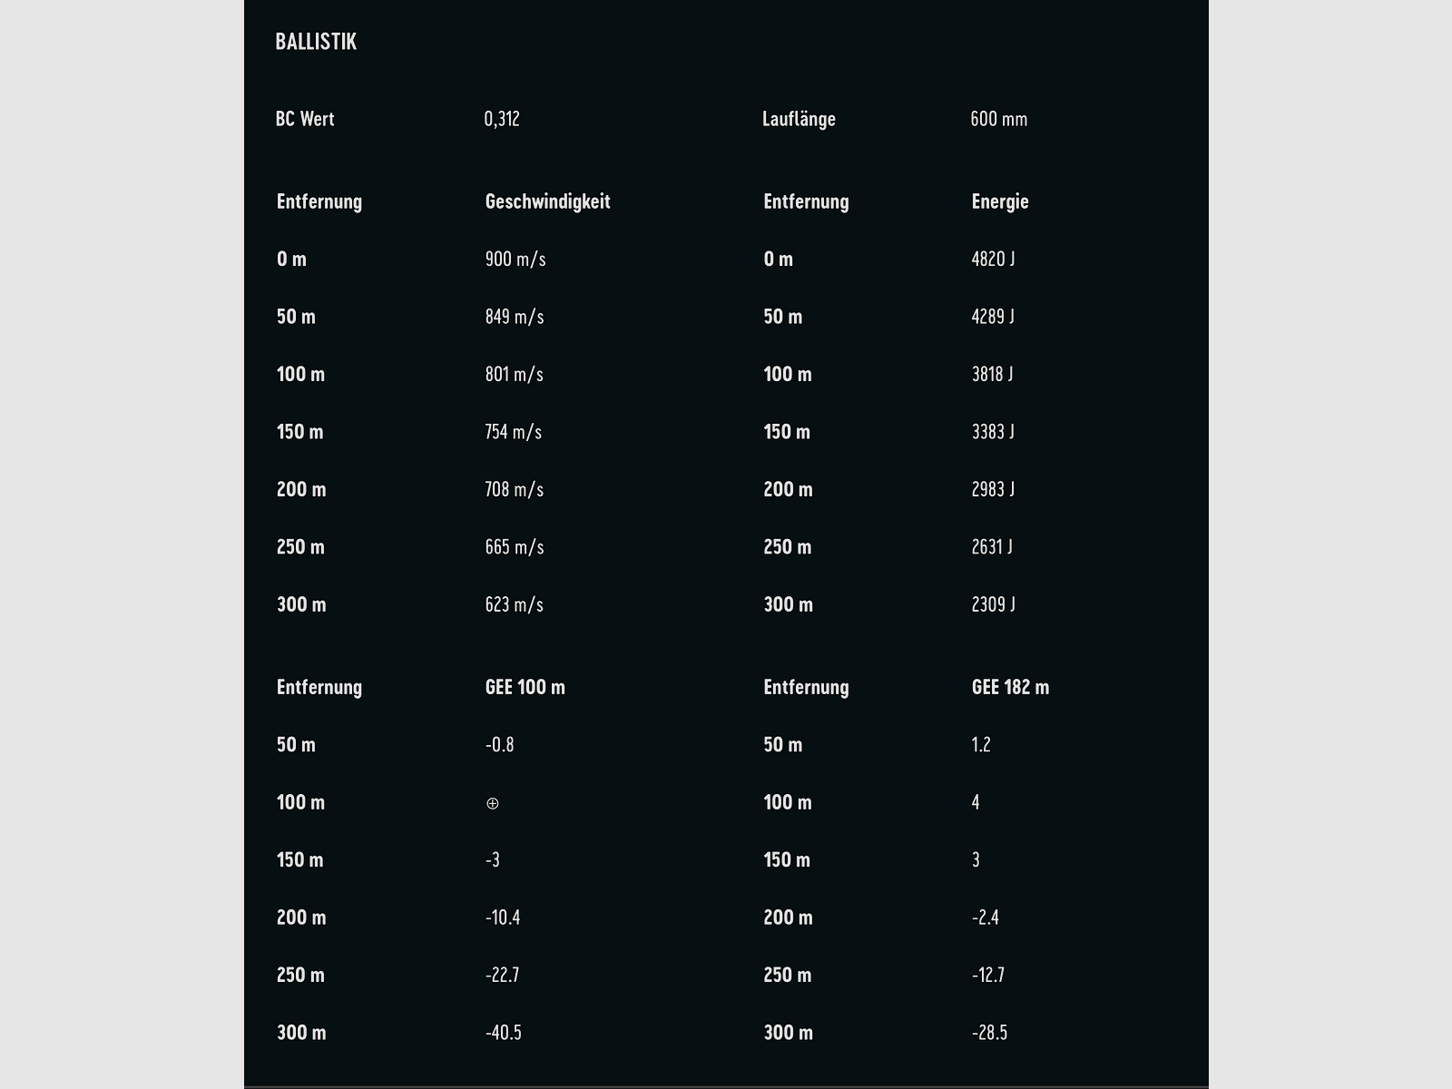This screenshot has width=1452, height=1089.
Task: Click the Geschwindigkeit column header
Action: coord(547,201)
